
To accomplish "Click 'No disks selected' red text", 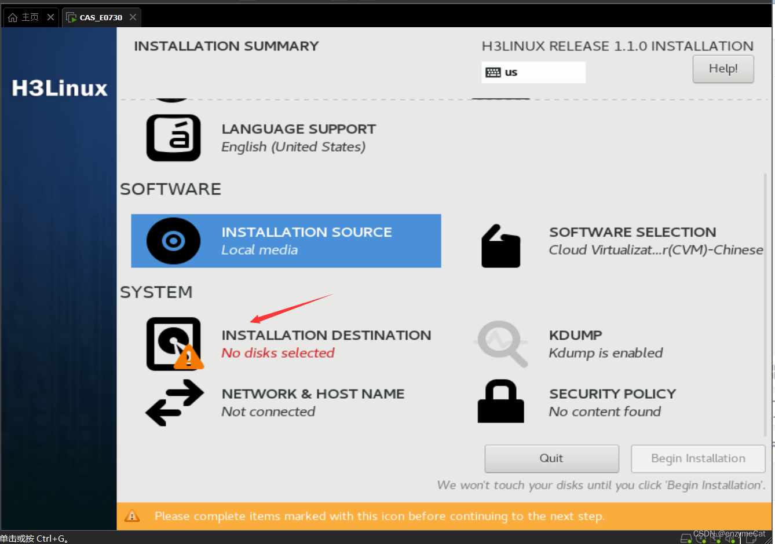I will (278, 353).
